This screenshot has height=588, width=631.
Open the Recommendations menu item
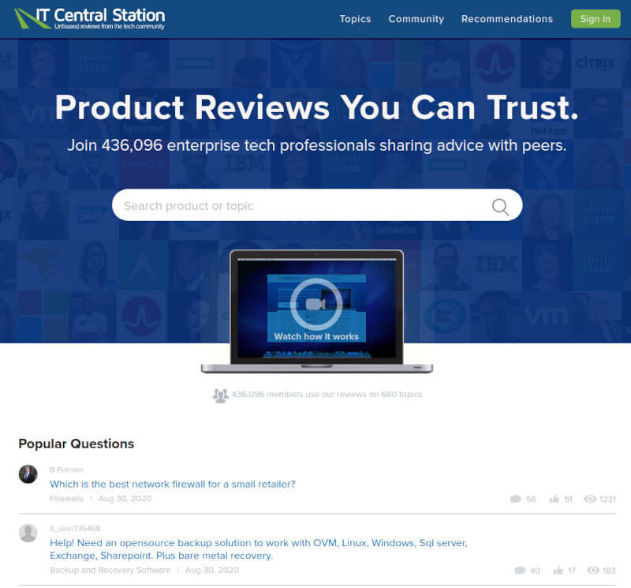pyautogui.click(x=506, y=19)
